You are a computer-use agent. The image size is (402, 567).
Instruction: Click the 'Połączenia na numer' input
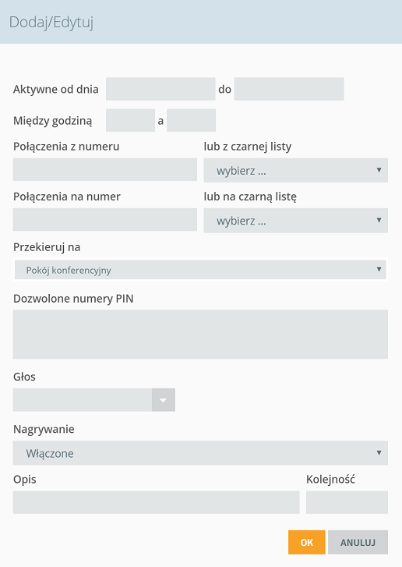(105, 219)
